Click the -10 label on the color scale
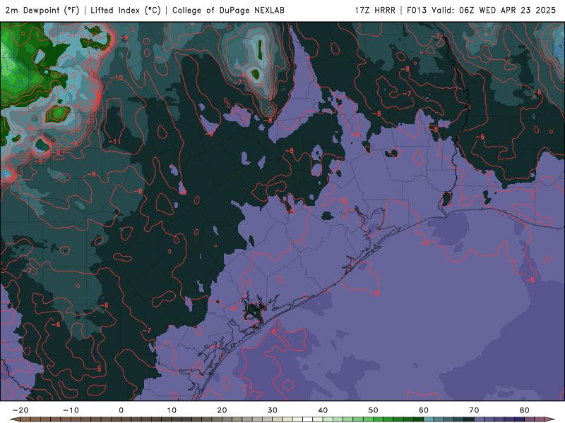Image resolution: width=565 pixels, height=423 pixels. click(71, 410)
